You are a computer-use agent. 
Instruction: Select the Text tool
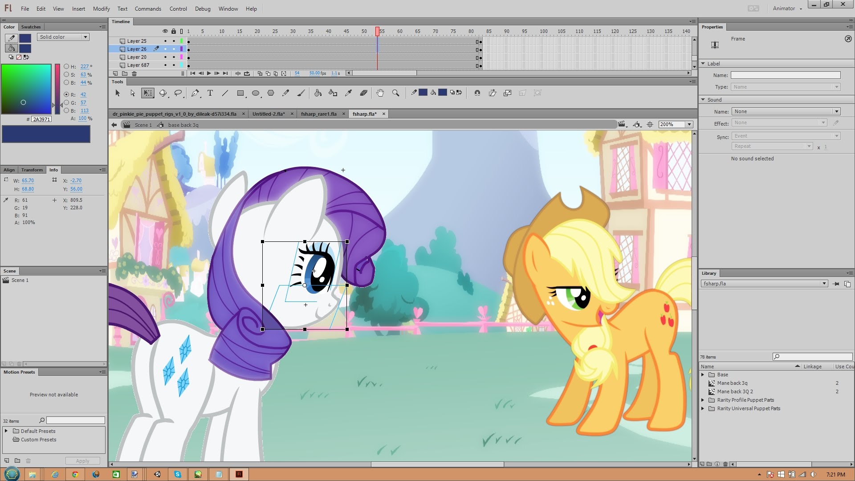click(210, 93)
